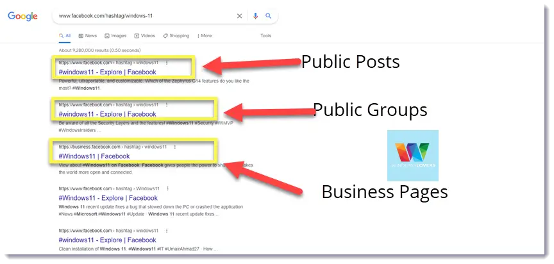Open the result about the recent update bug fix
Screen dimensions: 554x264
108,198
